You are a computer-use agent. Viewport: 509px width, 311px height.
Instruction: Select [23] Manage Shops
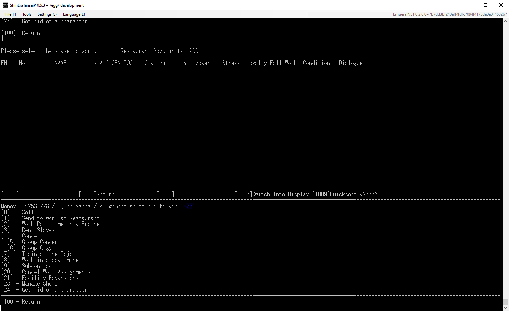[x=30, y=284]
